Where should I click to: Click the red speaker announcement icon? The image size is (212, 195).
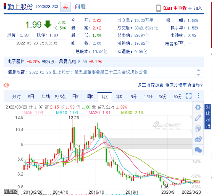(6, 85)
